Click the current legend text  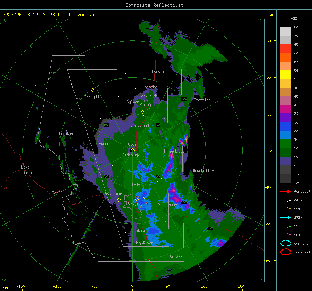coord(301,243)
